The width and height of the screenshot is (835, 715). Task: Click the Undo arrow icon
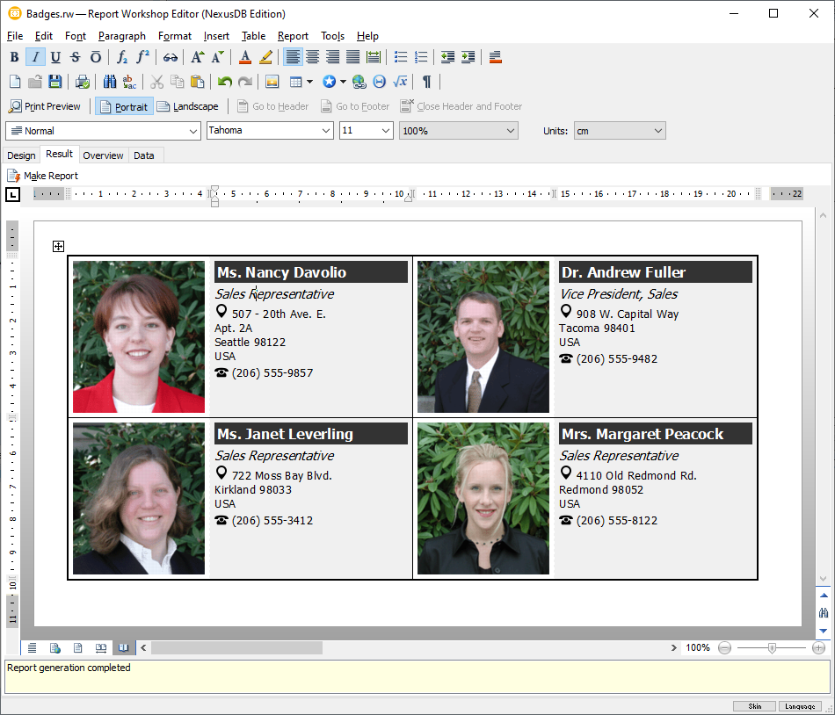[x=225, y=82]
